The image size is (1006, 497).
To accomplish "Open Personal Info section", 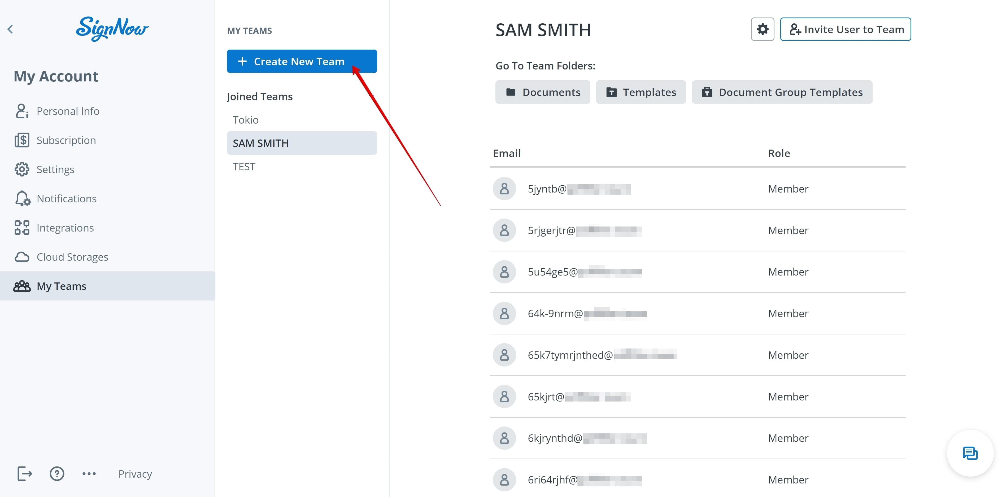I will pyautogui.click(x=107, y=111).
